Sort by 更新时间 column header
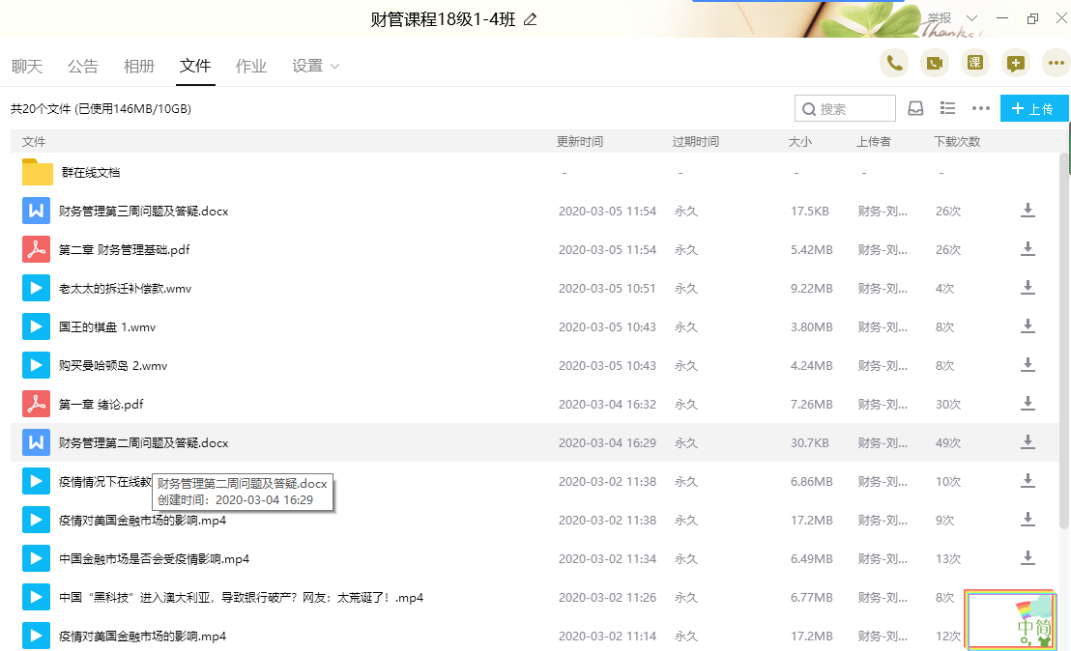This screenshot has height=651, width=1071. pos(580,141)
